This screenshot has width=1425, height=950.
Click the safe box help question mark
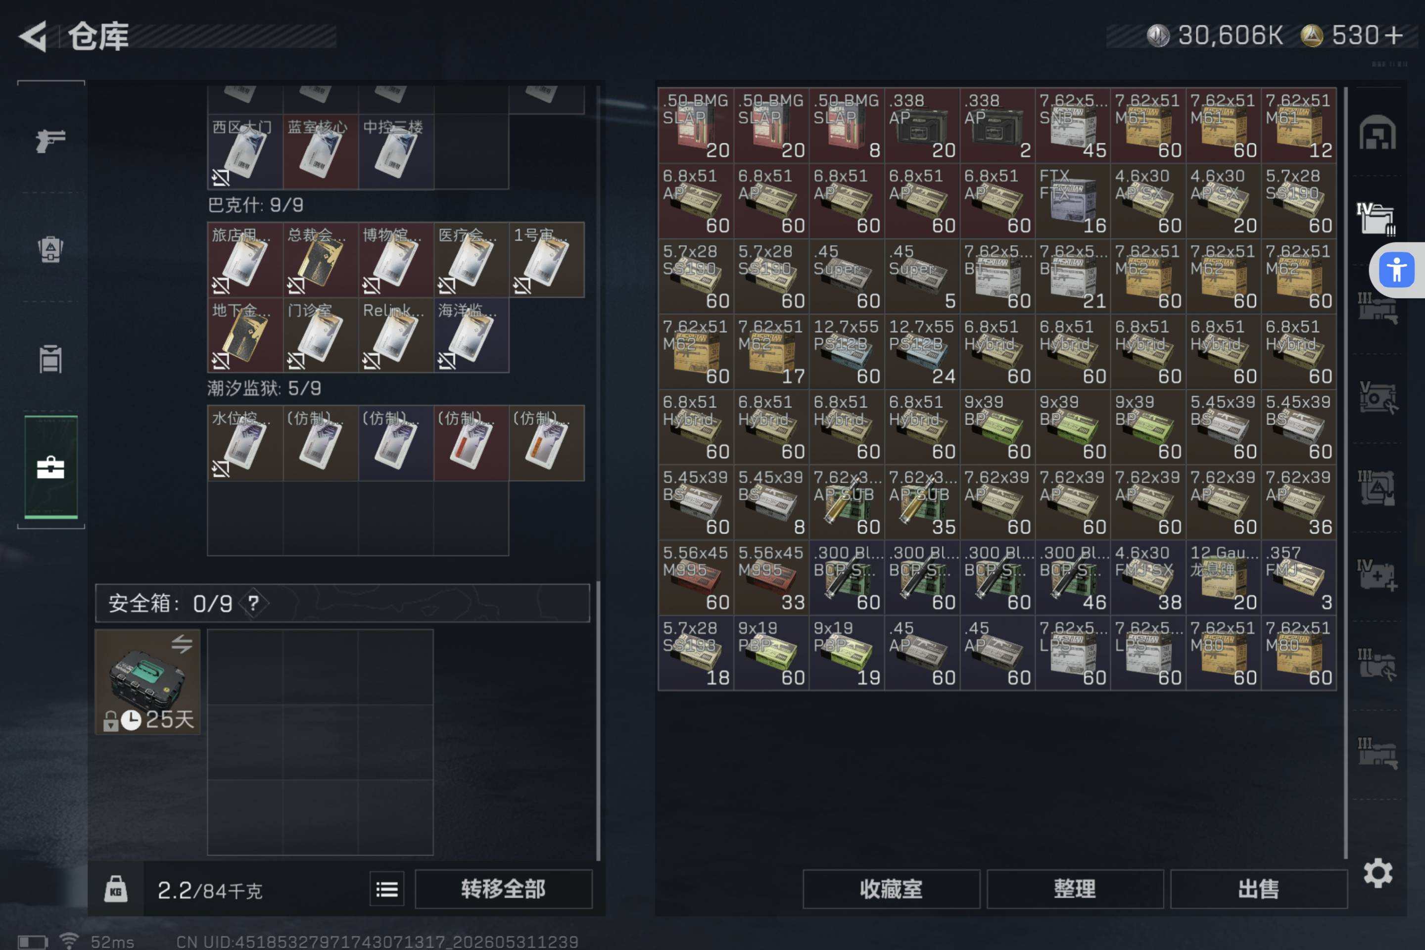[x=253, y=603]
